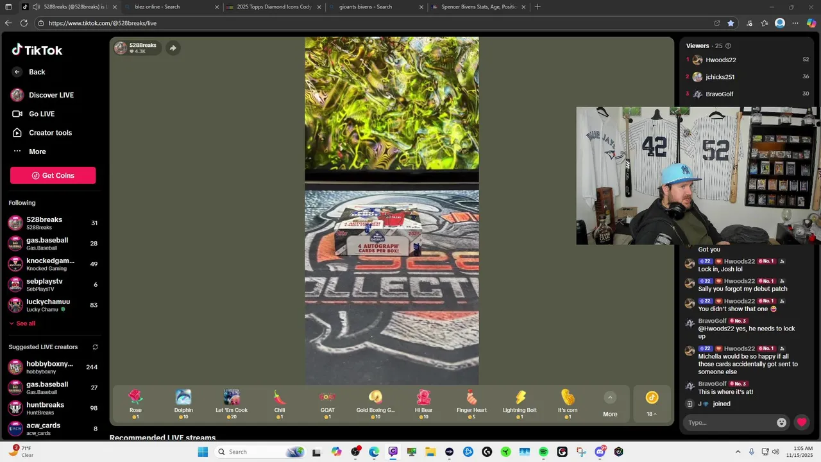The image size is (821, 462).
Task: Open viewer BravoGolf in ranking
Action: click(x=747, y=94)
